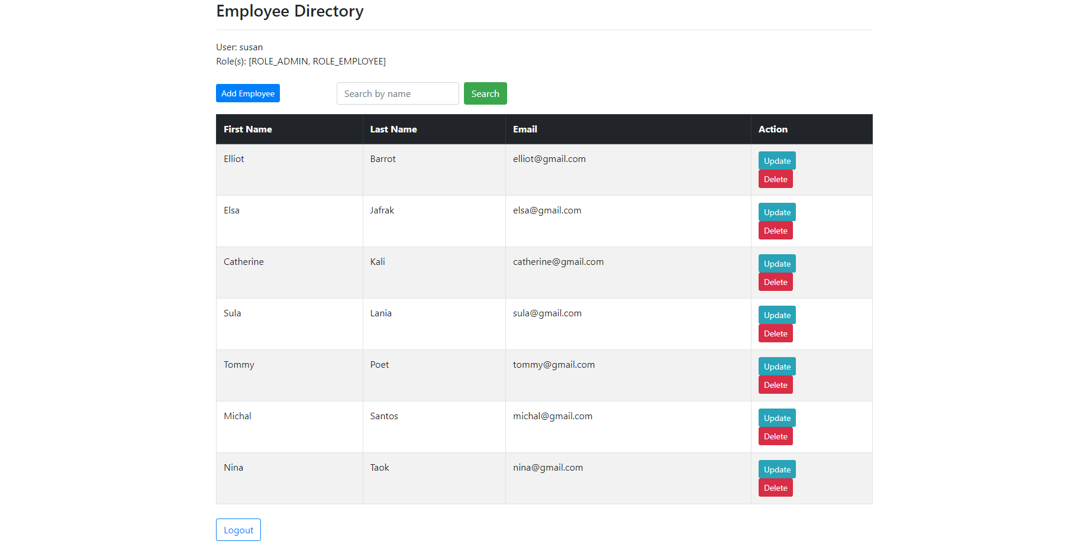Delete employee Nina Taok
This screenshot has height=554, width=1074.
775,487
